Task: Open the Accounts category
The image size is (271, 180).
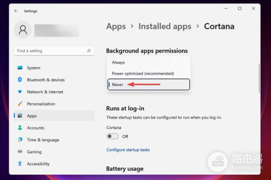Action: tap(54, 128)
